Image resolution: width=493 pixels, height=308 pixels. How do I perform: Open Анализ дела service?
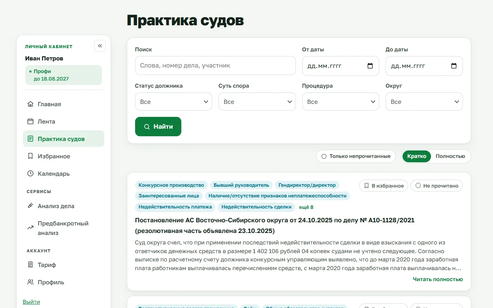pyautogui.click(x=64, y=206)
